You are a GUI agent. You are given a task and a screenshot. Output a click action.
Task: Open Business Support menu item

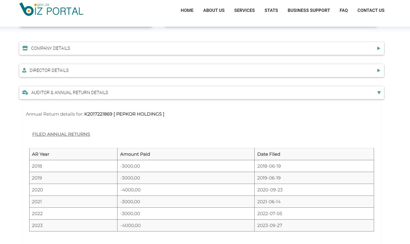pos(309,10)
